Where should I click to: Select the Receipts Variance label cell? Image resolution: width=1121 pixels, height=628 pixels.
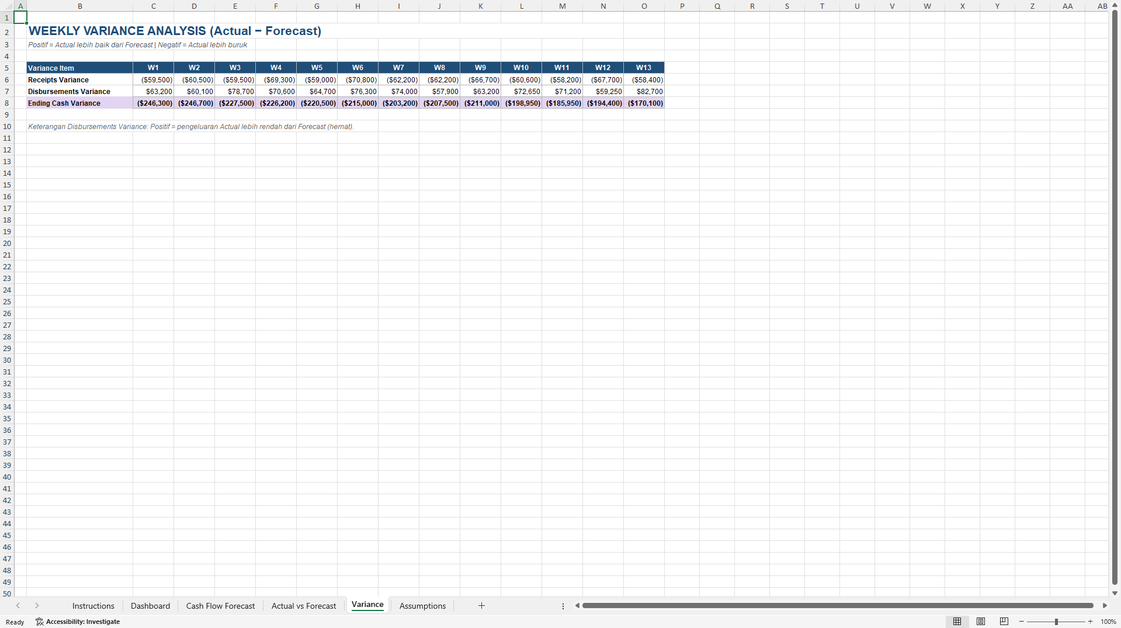(79, 79)
